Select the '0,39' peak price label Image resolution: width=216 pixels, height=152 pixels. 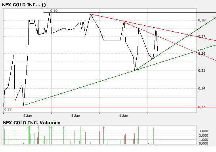[x=54, y=11]
